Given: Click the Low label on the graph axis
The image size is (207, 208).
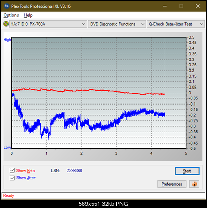Looking at the screenshot, I should pyautogui.click(x=7, y=147).
